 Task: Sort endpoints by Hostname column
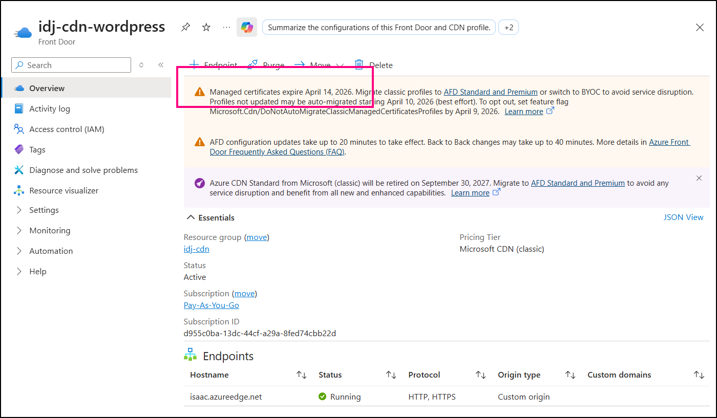[301, 375]
